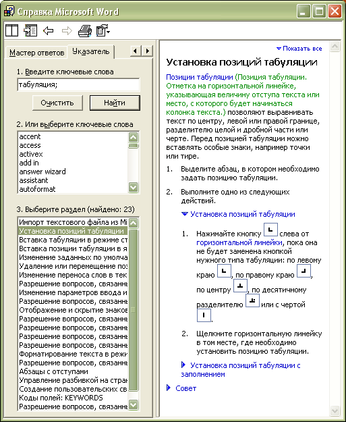The width and height of the screenshot is (346, 422).
Task: Collapse the Установка позиций табуляции section
Action: [x=238, y=214]
